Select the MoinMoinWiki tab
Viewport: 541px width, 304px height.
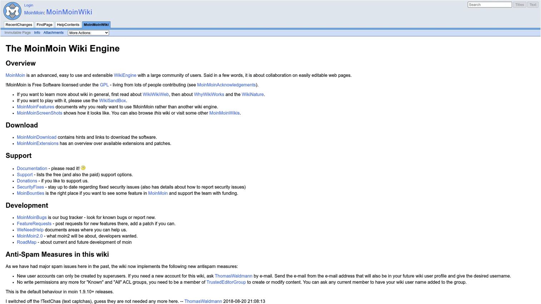point(96,25)
